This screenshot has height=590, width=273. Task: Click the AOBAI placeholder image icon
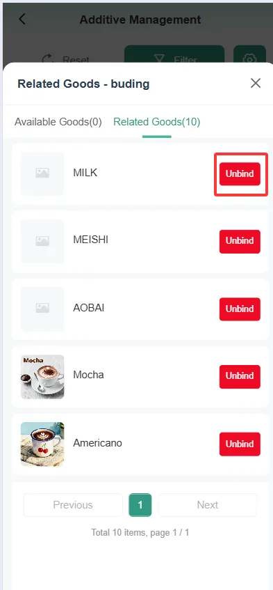[42, 309]
